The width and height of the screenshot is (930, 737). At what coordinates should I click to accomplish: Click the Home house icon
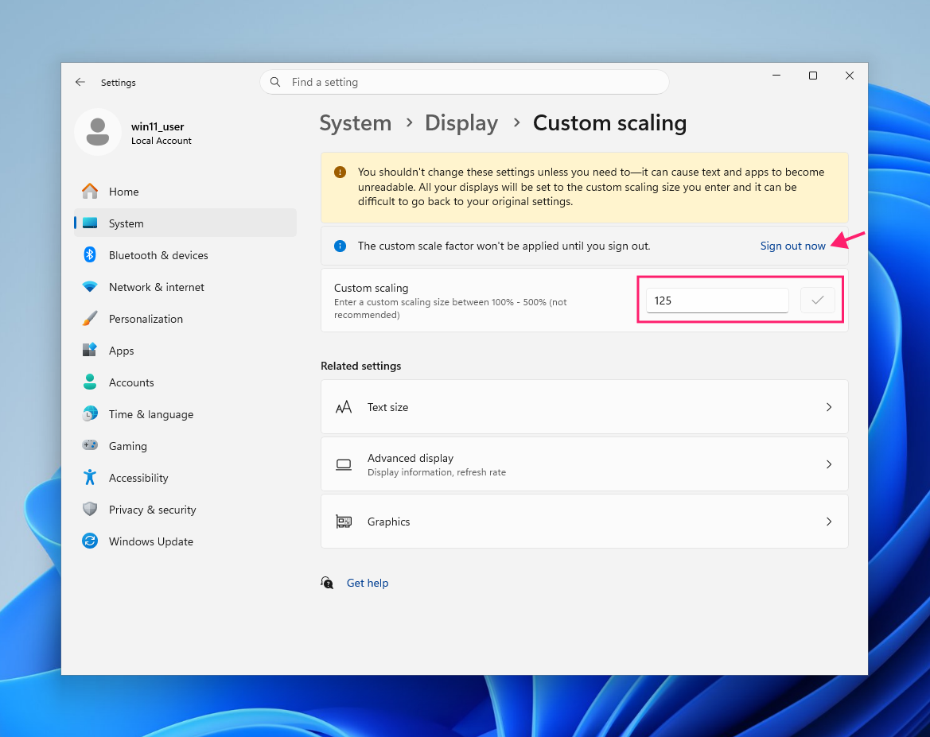tap(90, 192)
